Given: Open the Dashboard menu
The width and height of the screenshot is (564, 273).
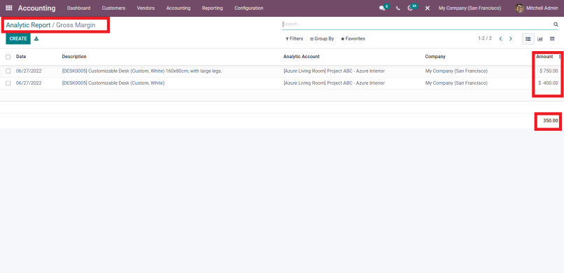Looking at the screenshot, I should click(79, 8).
